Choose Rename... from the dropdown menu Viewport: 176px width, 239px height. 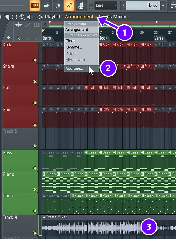[x=82, y=47]
